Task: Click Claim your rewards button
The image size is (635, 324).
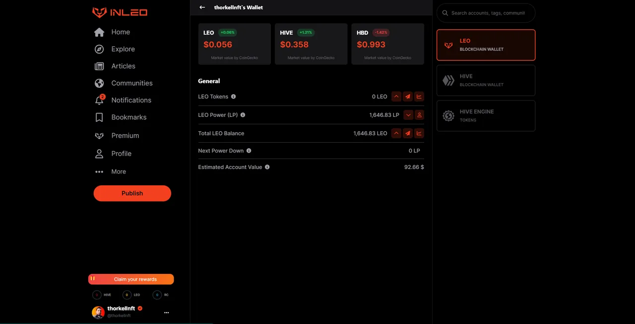Action: [x=131, y=279]
